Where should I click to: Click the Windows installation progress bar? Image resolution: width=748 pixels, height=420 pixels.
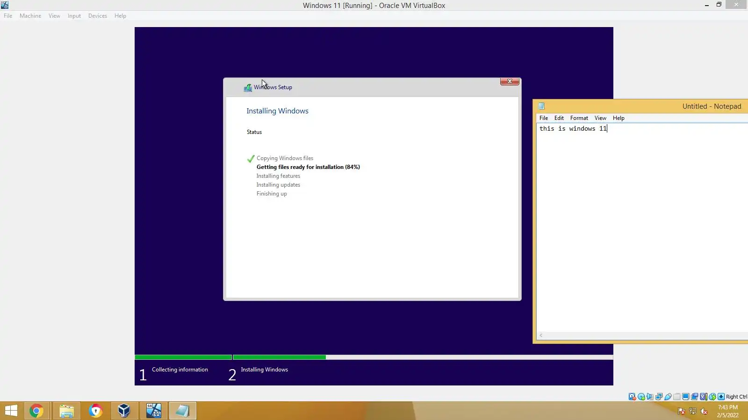(x=374, y=357)
